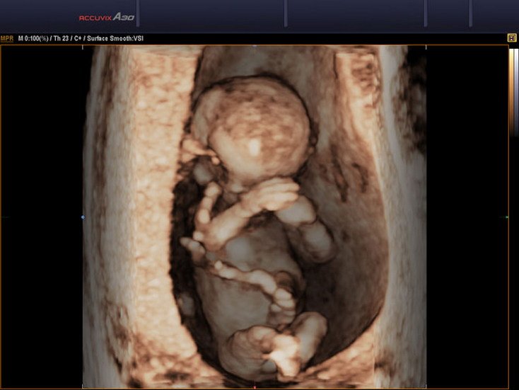519x390 pixels.
Task: Click the sepia color map bar
Action: pos(511,92)
